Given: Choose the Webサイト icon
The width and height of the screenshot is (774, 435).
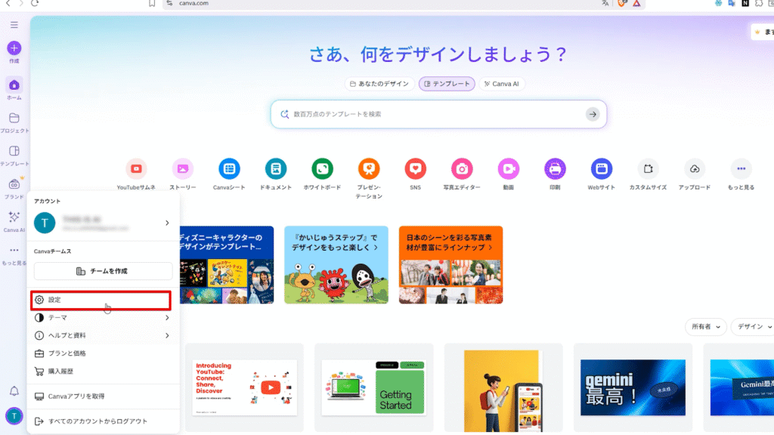Looking at the screenshot, I should tap(602, 168).
